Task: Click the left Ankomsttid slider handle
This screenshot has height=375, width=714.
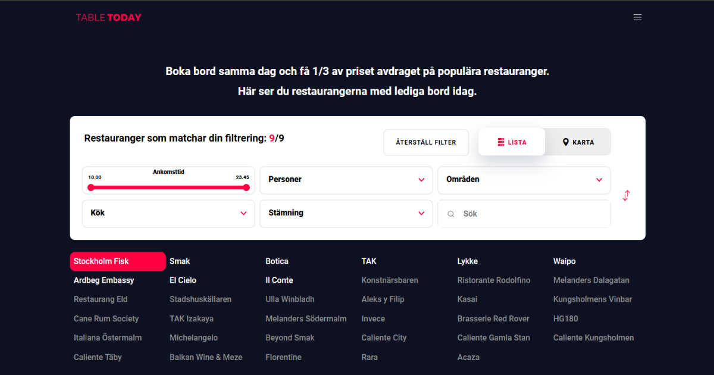Action: coord(91,187)
